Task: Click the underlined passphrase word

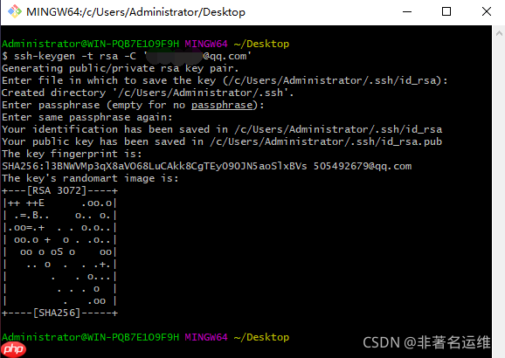Action: 222,105
